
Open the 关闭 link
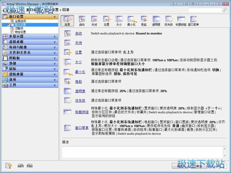pyautogui.click(x=78, y=43)
